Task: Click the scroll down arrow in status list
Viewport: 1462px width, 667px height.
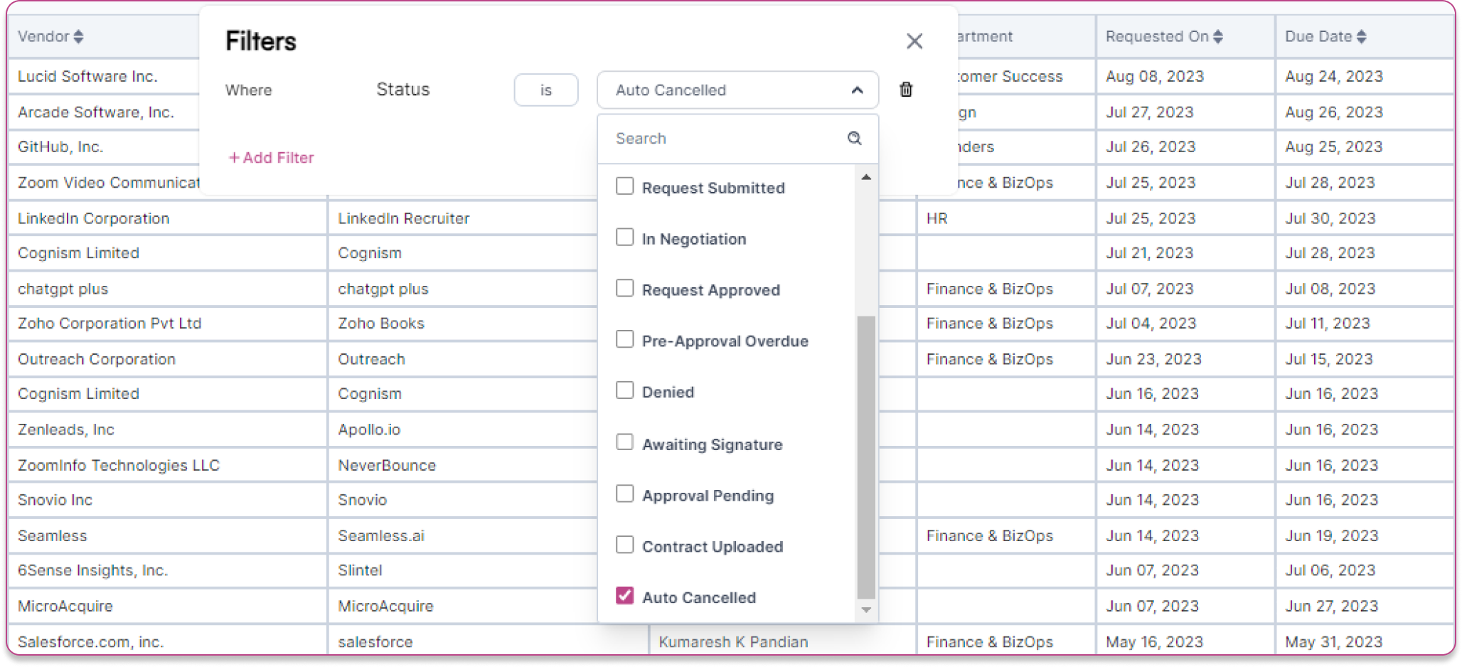Action: pos(866,609)
